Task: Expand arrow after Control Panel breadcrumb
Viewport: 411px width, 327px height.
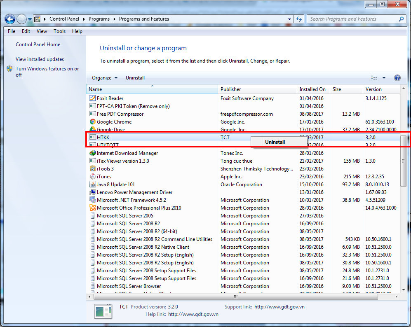Action: pyautogui.click(x=84, y=19)
